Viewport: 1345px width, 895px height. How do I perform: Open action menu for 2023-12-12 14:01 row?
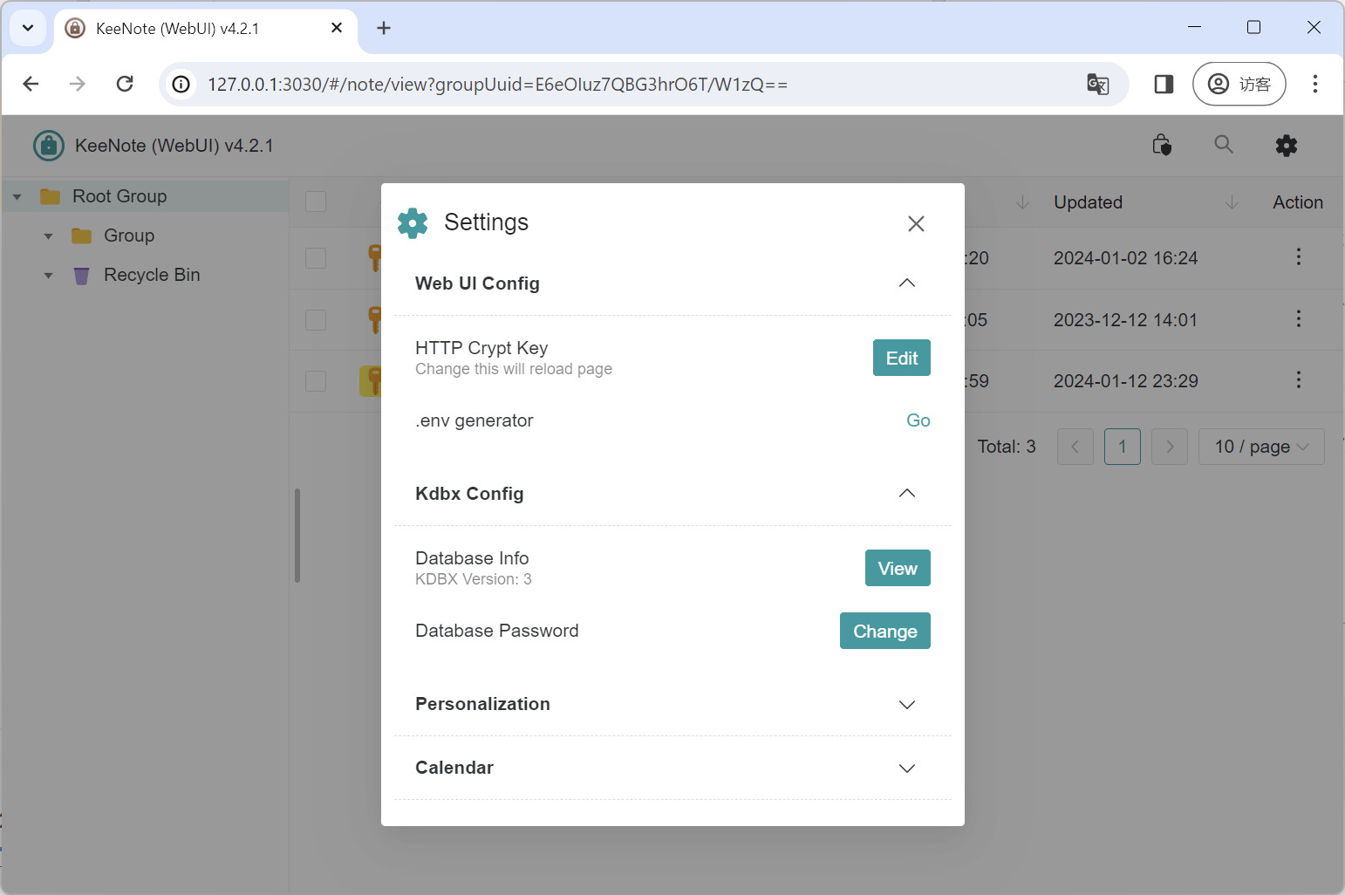click(1298, 318)
